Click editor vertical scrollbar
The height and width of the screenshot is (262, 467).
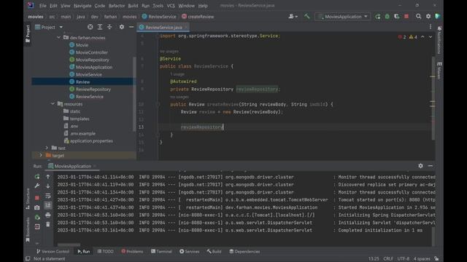tap(433, 98)
